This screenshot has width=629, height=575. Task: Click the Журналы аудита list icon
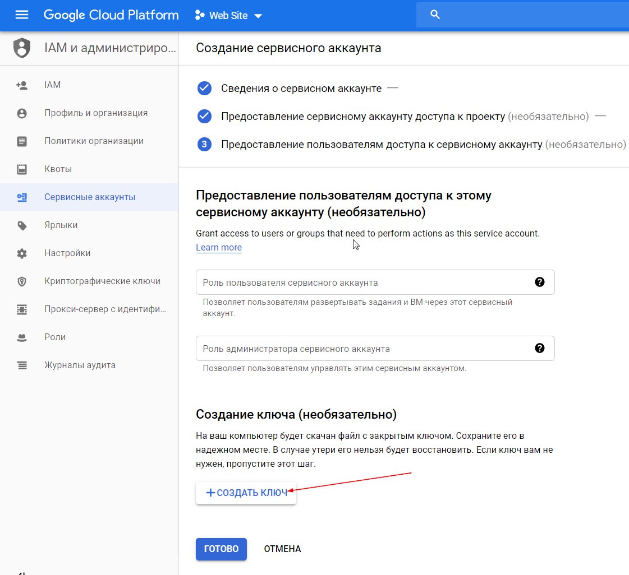tap(22, 365)
